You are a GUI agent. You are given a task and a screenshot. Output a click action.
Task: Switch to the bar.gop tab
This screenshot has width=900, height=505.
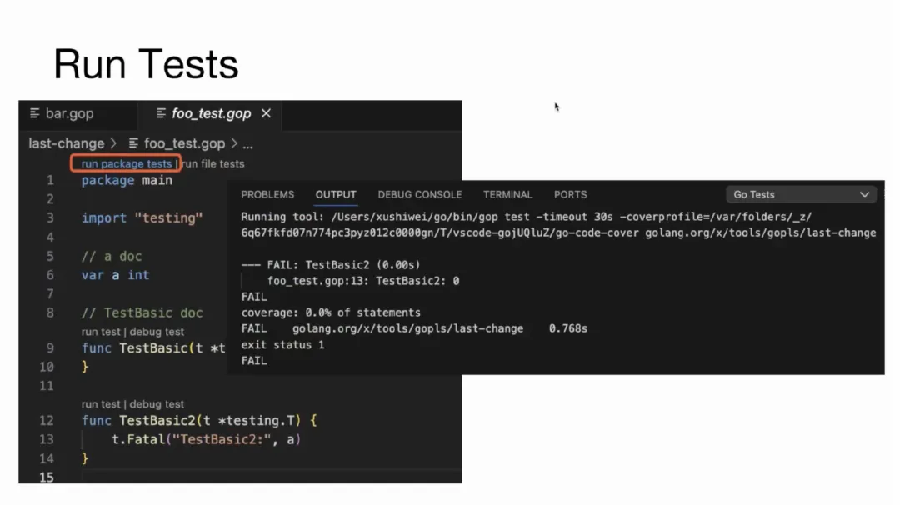click(x=68, y=113)
